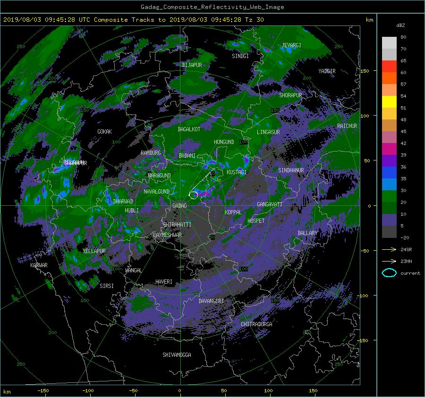Screen dimensions: 425x397
Task: Click the SIRSI city label
Action: pos(107,286)
